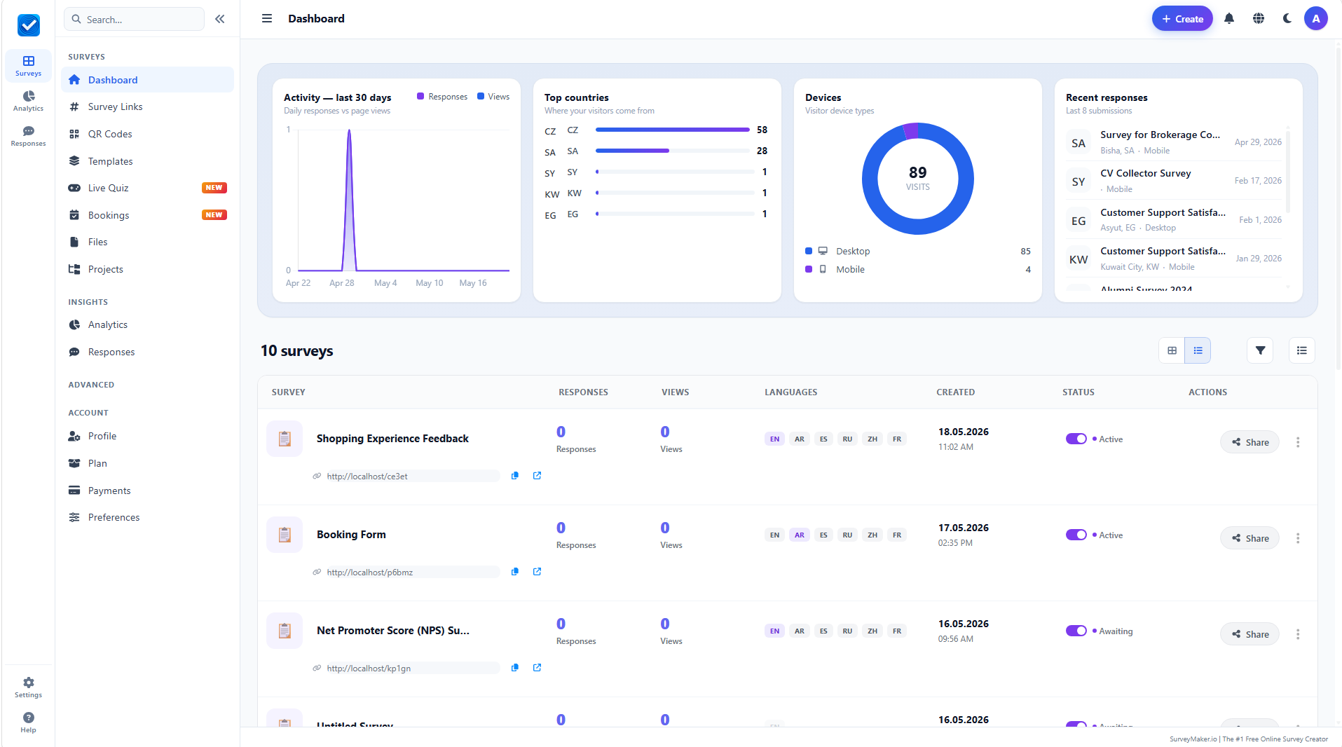The height and width of the screenshot is (747, 1342).
Task: Open the hamburger menu next to Dashboard
Action: click(x=267, y=18)
